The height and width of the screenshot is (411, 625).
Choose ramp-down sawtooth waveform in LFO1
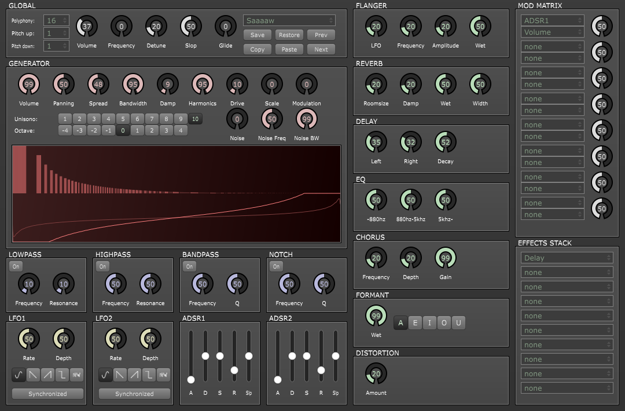pos(33,375)
